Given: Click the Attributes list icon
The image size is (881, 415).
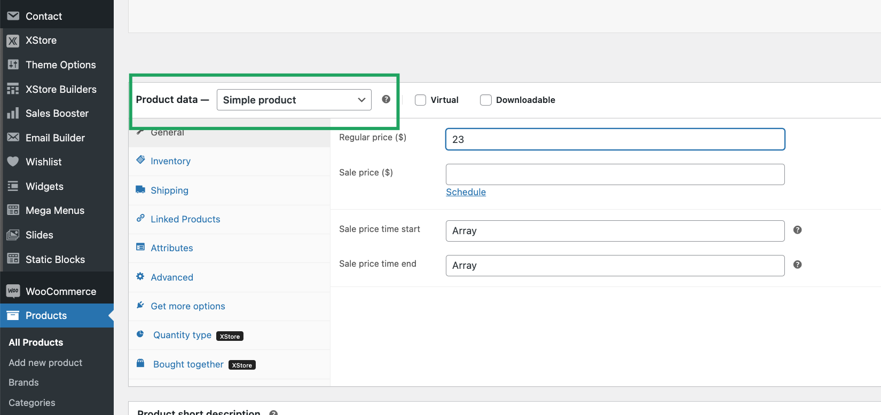Looking at the screenshot, I should (140, 247).
